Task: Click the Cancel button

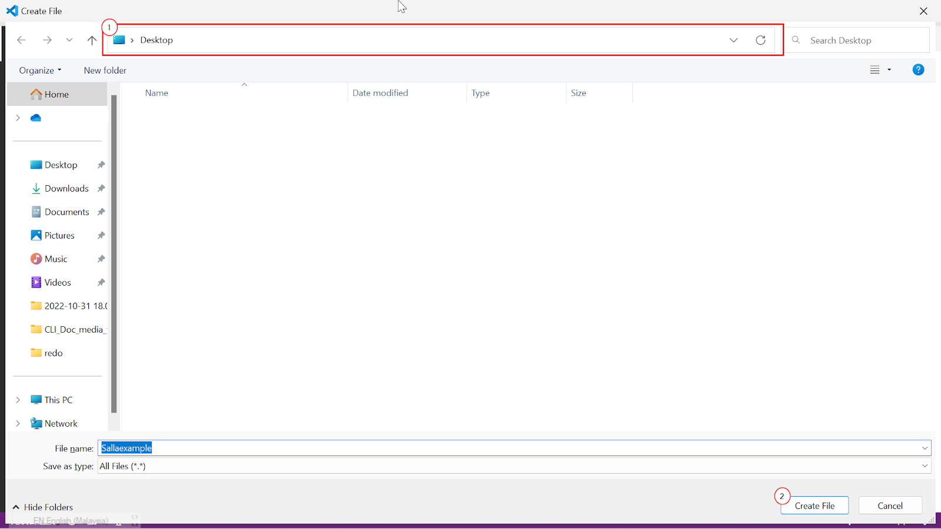Action: pos(890,505)
